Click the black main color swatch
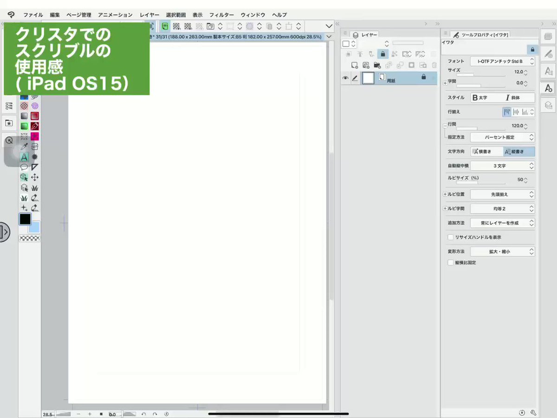This screenshot has width=557, height=418. click(25, 219)
